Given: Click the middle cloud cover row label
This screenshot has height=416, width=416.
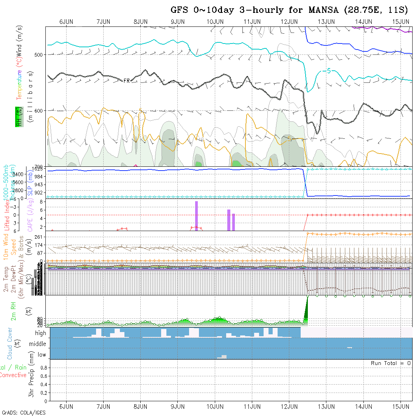Looking at the screenshot, I should (38, 344).
